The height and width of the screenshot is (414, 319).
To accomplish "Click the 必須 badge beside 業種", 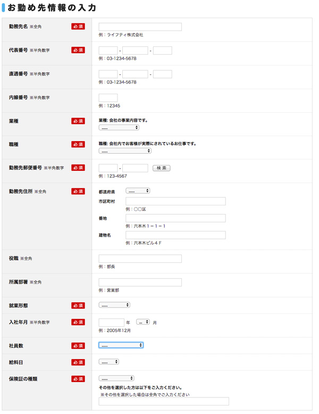I will (78, 121).
